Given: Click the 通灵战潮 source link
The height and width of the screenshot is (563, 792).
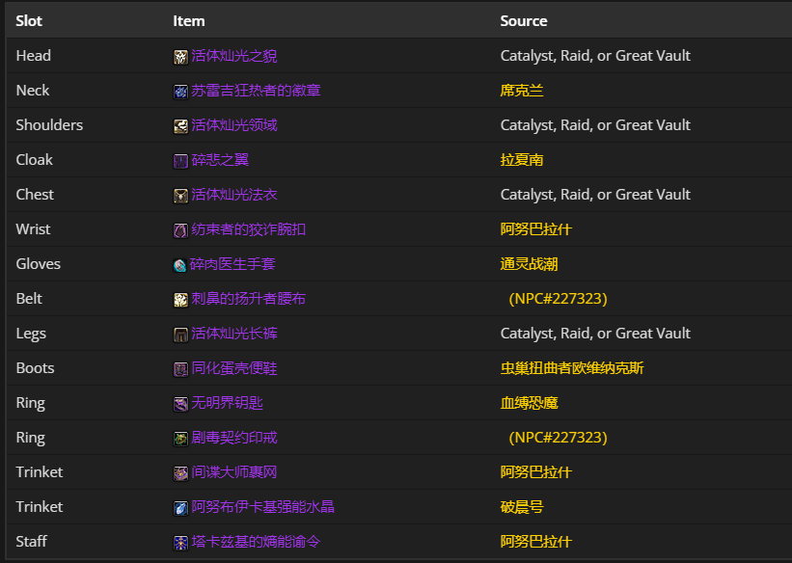Looking at the screenshot, I should [527, 264].
